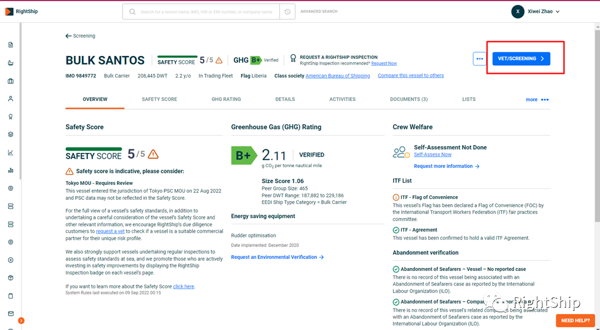This screenshot has height=330, width=600.
Task: Switch to the DOCUMENTS (3) tab
Action: pos(409,100)
